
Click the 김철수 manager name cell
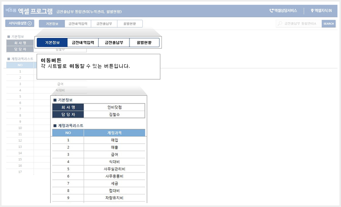114,114
